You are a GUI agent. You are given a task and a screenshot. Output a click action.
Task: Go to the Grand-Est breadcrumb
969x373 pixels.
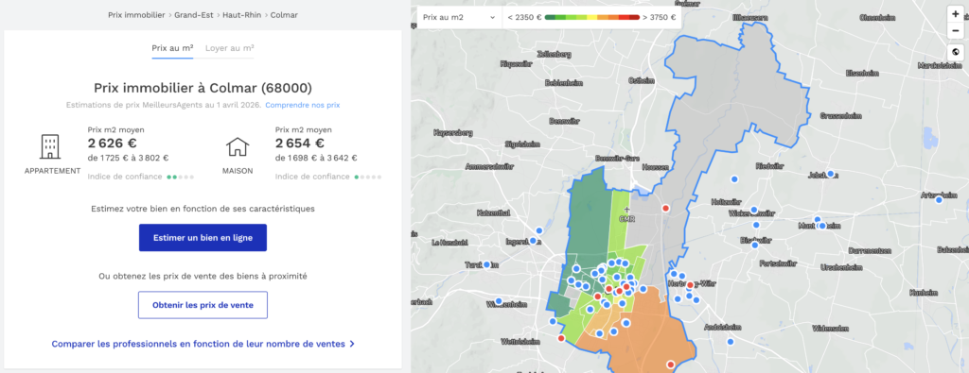pyautogui.click(x=195, y=15)
